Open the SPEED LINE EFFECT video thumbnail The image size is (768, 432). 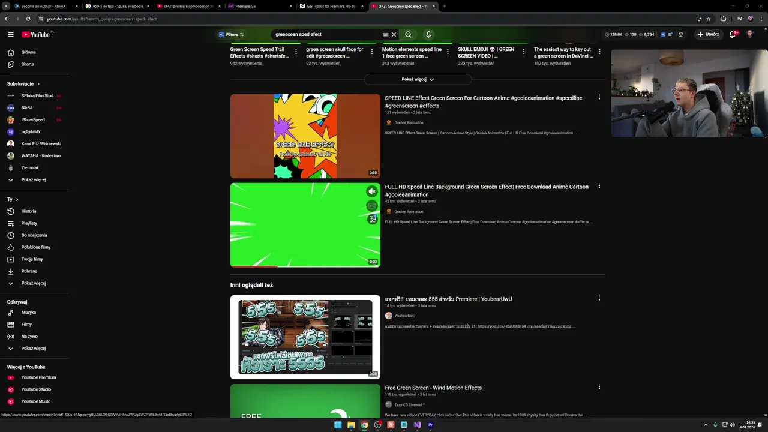[305, 136]
